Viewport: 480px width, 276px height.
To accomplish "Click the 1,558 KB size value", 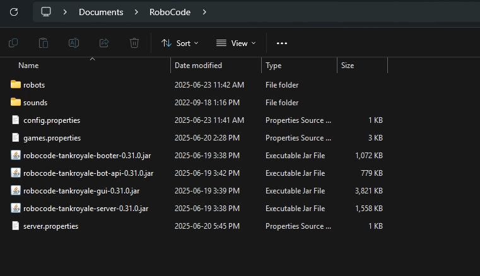I will click(x=369, y=209).
